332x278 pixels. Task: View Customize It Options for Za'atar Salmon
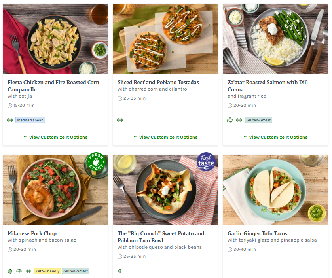coord(275,137)
